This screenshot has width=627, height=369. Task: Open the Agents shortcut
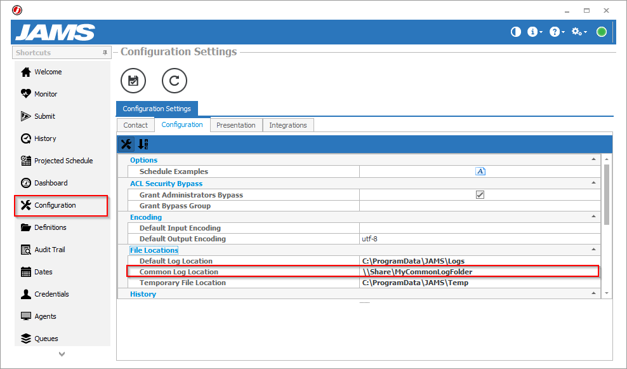[x=38, y=316]
